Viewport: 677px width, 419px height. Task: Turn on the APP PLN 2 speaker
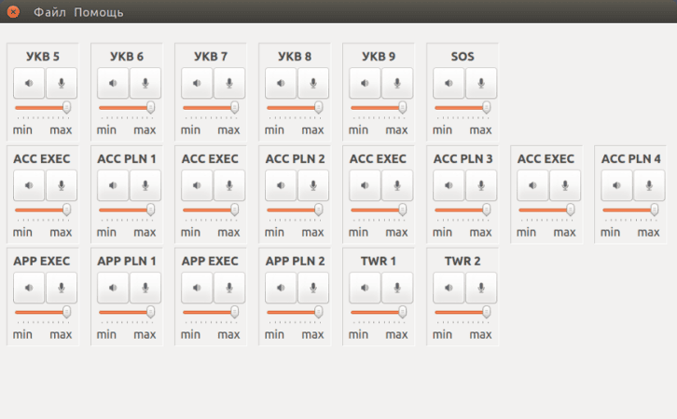click(x=281, y=288)
